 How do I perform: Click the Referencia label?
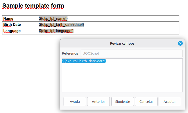coord(71,53)
